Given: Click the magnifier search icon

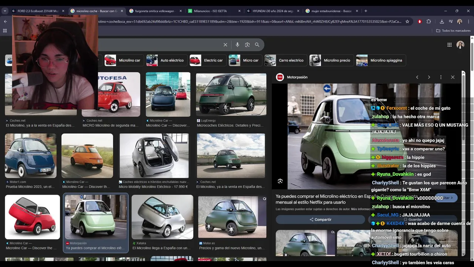Looking at the screenshot, I should pos(257,44).
